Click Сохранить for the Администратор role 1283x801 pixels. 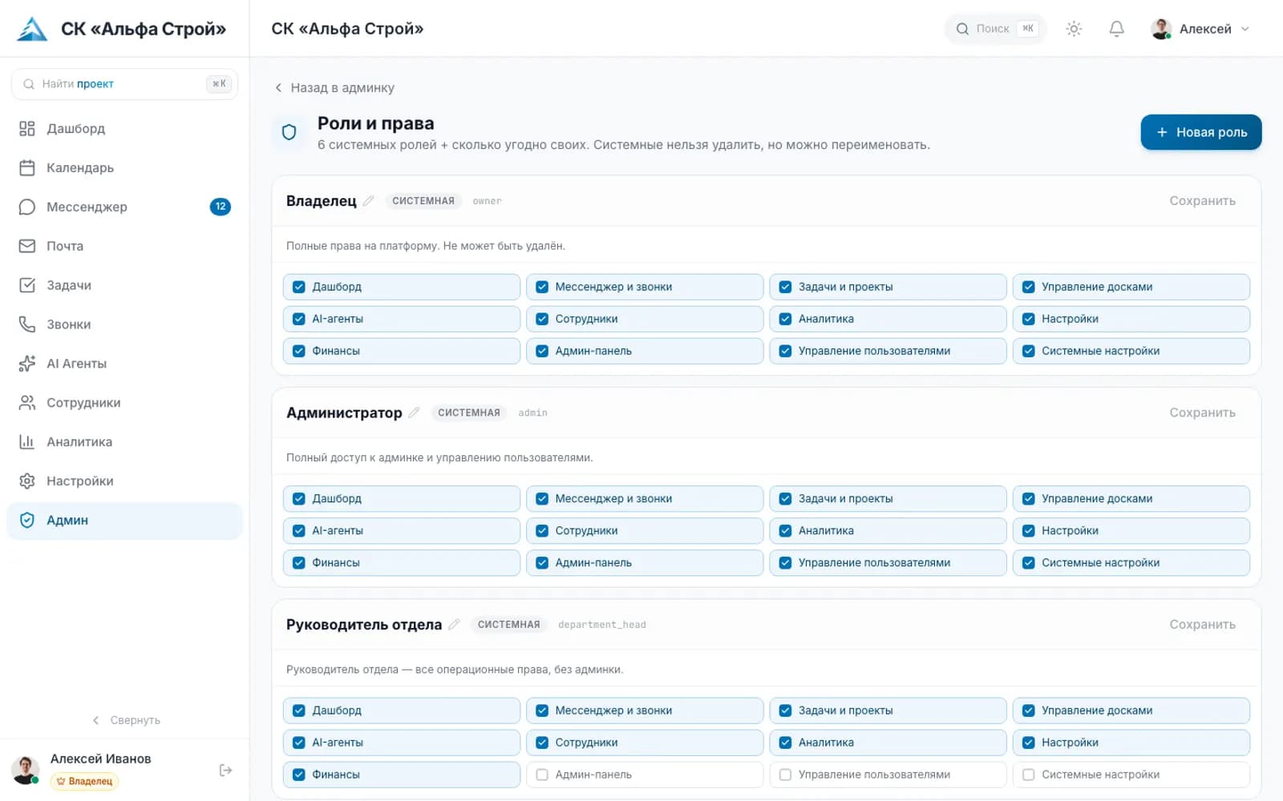coord(1202,413)
